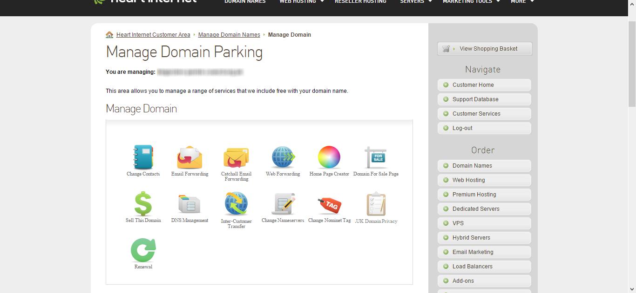Expand the Web Hosting dropdown menu

(301, 2)
